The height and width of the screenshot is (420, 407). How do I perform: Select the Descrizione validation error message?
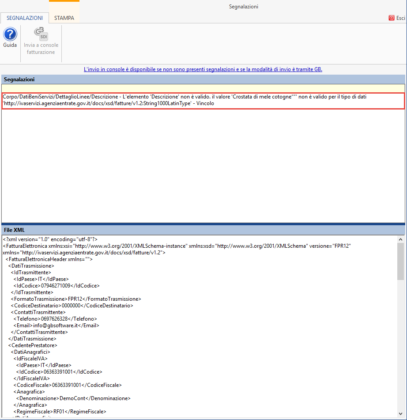(203, 101)
